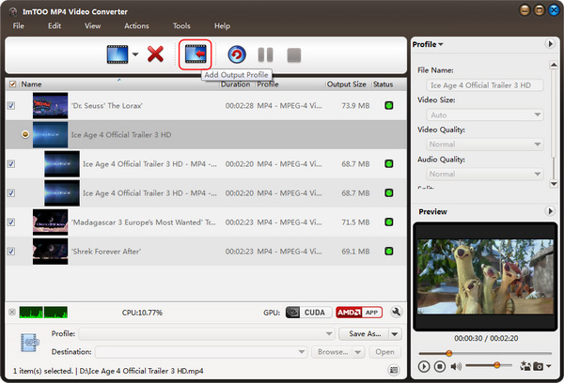564x383 pixels.
Task: Click the Profile panel scroll-up arrow
Action: [x=554, y=65]
